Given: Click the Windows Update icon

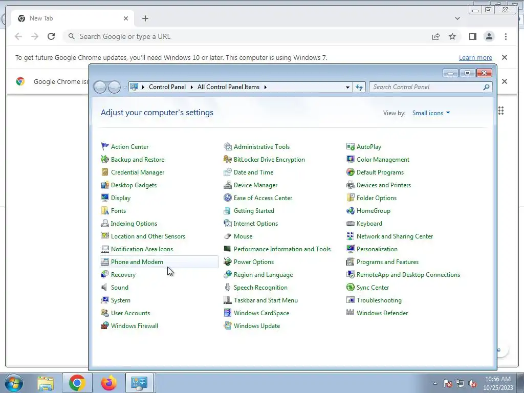Looking at the screenshot, I should pyautogui.click(x=228, y=325).
